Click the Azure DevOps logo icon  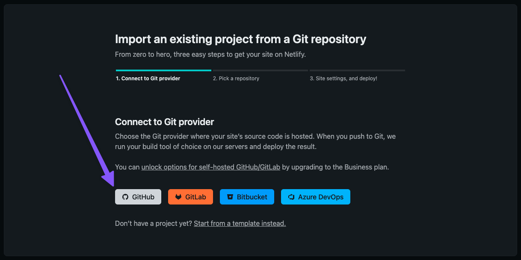tap(291, 197)
